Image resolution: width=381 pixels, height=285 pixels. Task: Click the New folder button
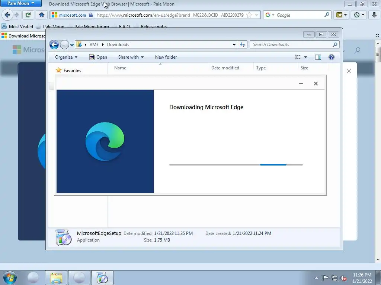(166, 57)
